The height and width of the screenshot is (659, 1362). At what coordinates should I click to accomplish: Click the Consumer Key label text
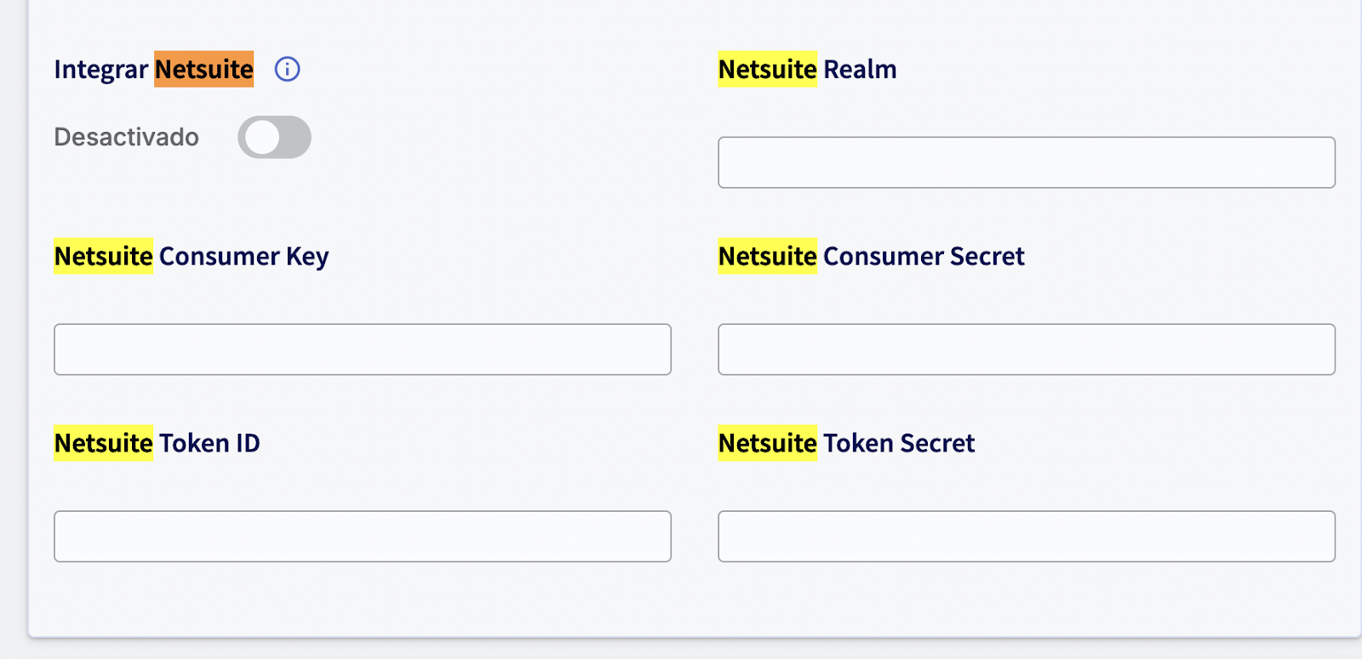[x=243, y=257]
